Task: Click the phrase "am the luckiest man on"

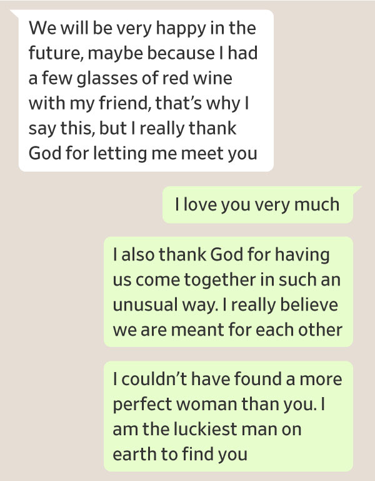Action: (x=209, y=429)
